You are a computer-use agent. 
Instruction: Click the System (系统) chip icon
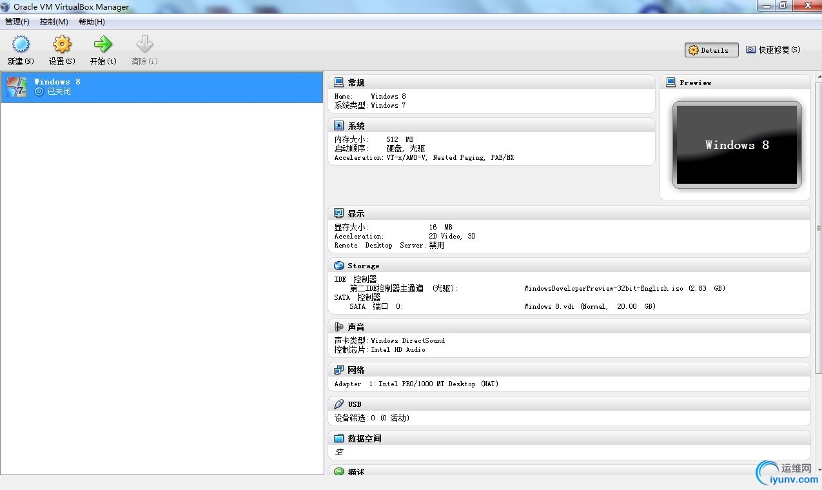point(338,126)
